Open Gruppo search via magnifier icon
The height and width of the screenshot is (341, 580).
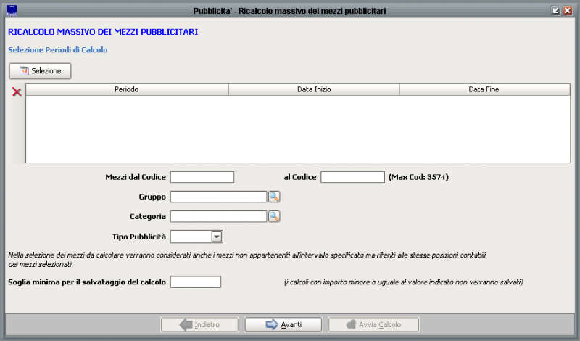tap(274, 197)
